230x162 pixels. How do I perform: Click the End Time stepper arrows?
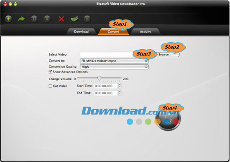[120, 93]
